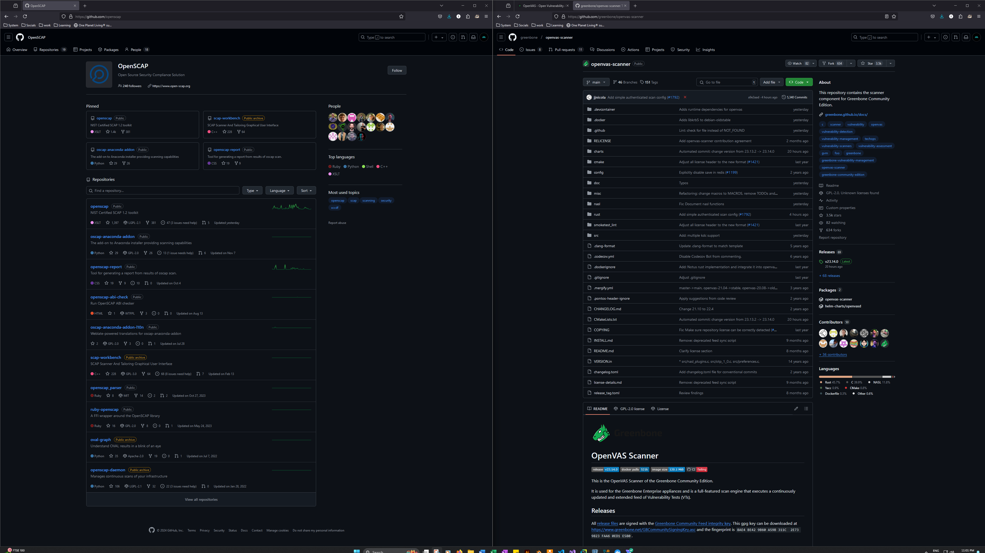
Task: Open Firefox downloads in OpenSCAP window
Action: click(449, 16)
